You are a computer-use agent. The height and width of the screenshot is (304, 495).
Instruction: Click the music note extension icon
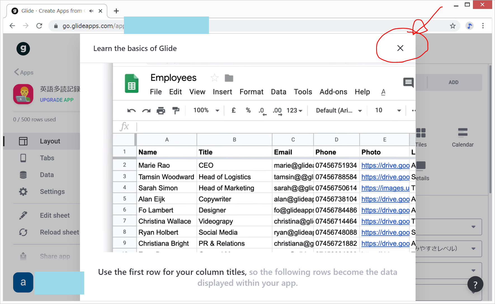coord(470,26)
